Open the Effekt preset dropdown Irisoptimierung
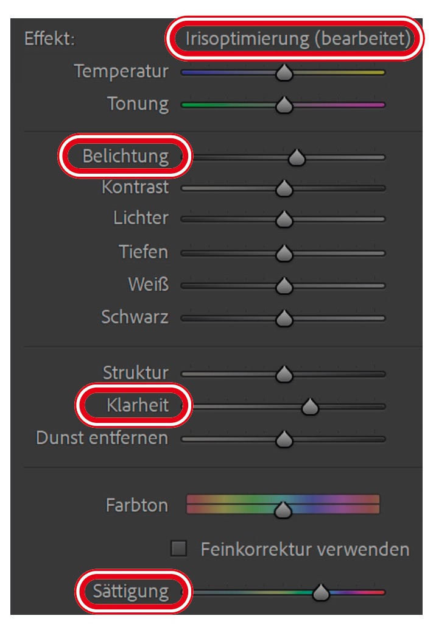436x624 pixels. pos(295,39)
